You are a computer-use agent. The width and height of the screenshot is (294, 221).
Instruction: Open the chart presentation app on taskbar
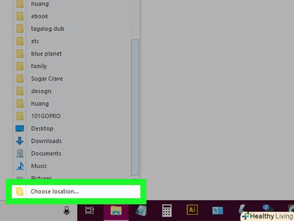[x=218, y=210]
